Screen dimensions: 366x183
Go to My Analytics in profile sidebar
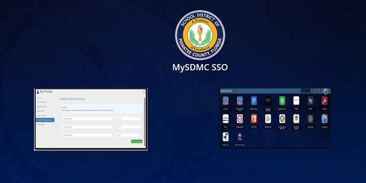point(41,124)
